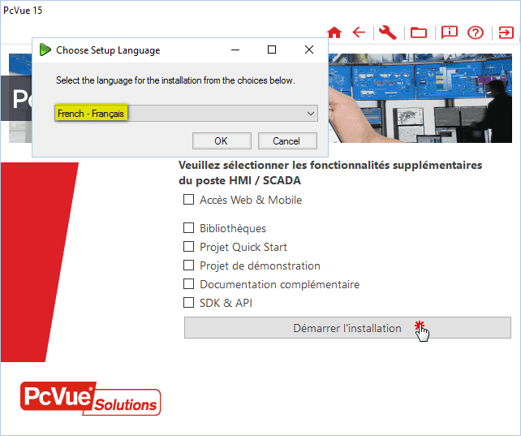Go back with the left arrow icon

coord(360,32)
